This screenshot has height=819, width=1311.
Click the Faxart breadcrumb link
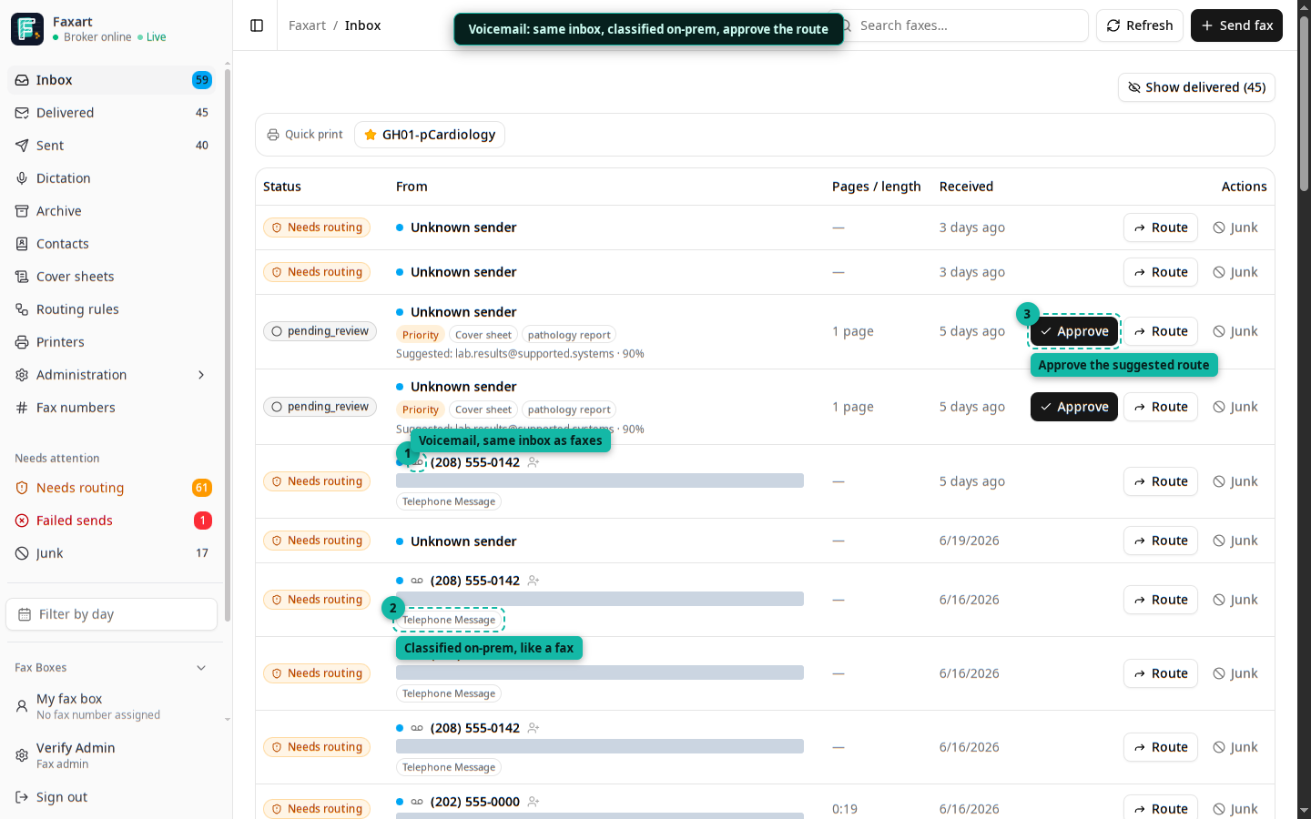307,25
